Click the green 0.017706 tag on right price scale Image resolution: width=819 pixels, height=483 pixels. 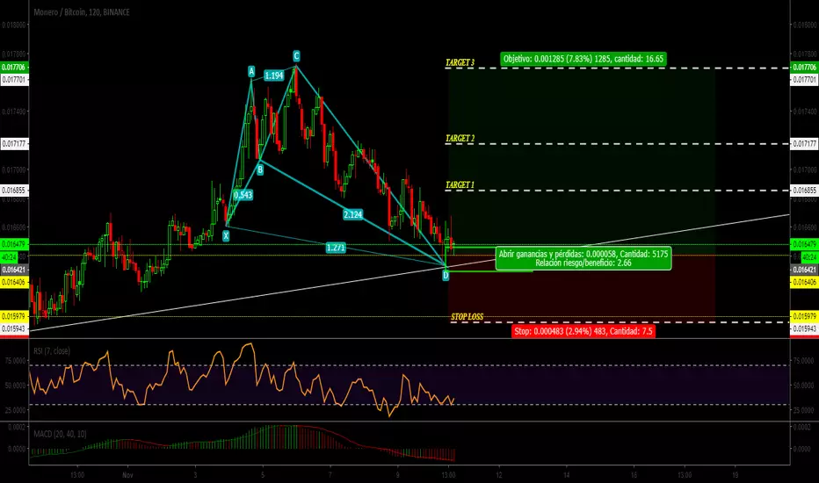pyautogui.click(x=804, y=68)
